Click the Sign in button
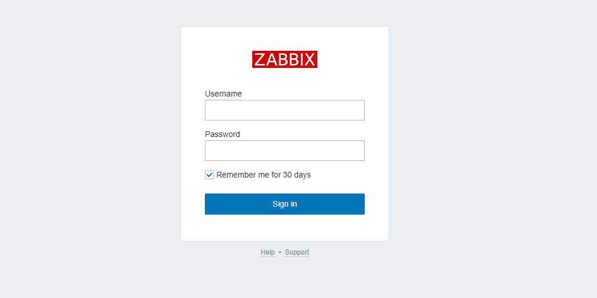This screenshot has height=298, width=597. coord(284,204)
